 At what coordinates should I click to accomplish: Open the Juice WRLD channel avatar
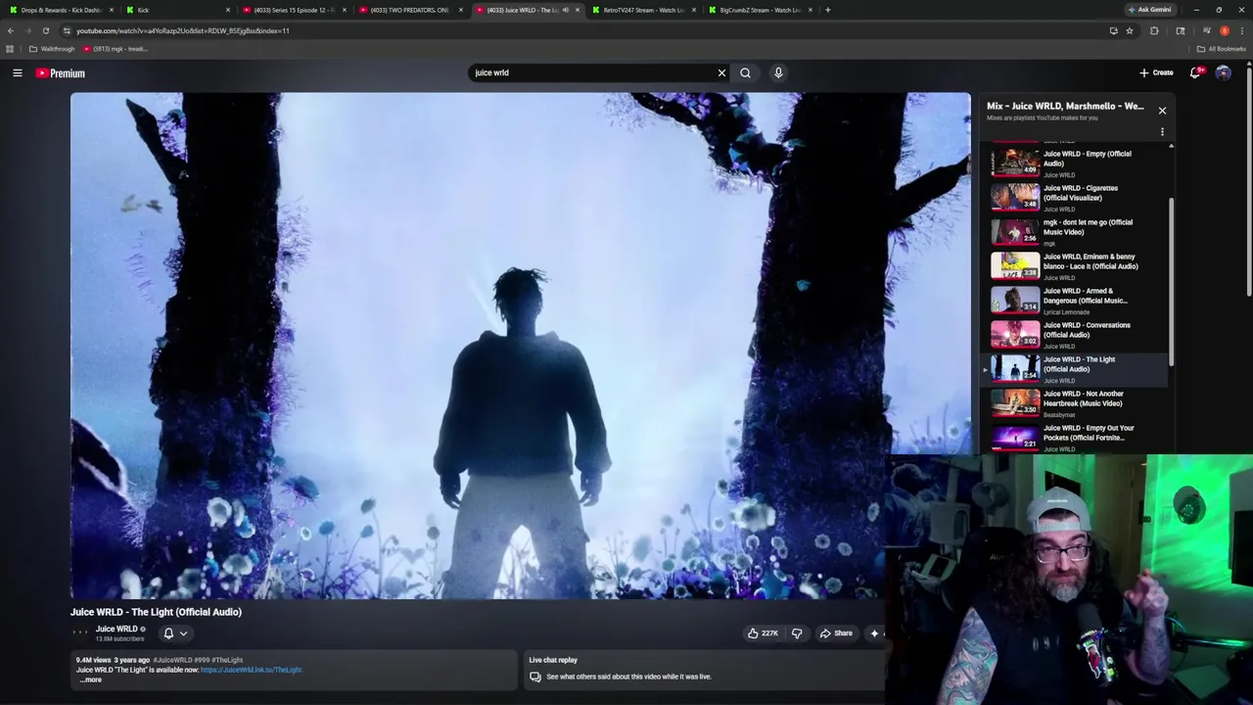[80, 633]
